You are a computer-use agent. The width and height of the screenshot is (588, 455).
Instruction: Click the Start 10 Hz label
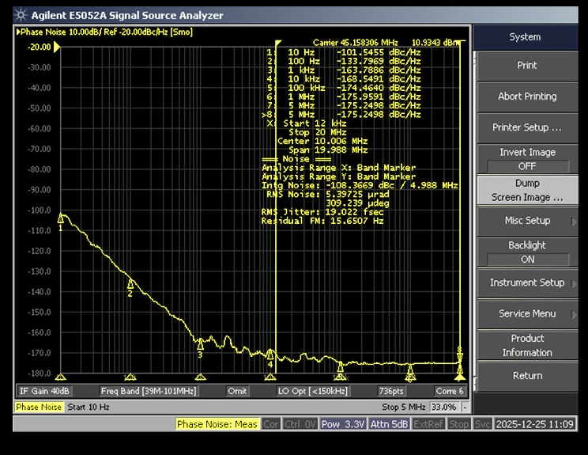coord(89,408)
